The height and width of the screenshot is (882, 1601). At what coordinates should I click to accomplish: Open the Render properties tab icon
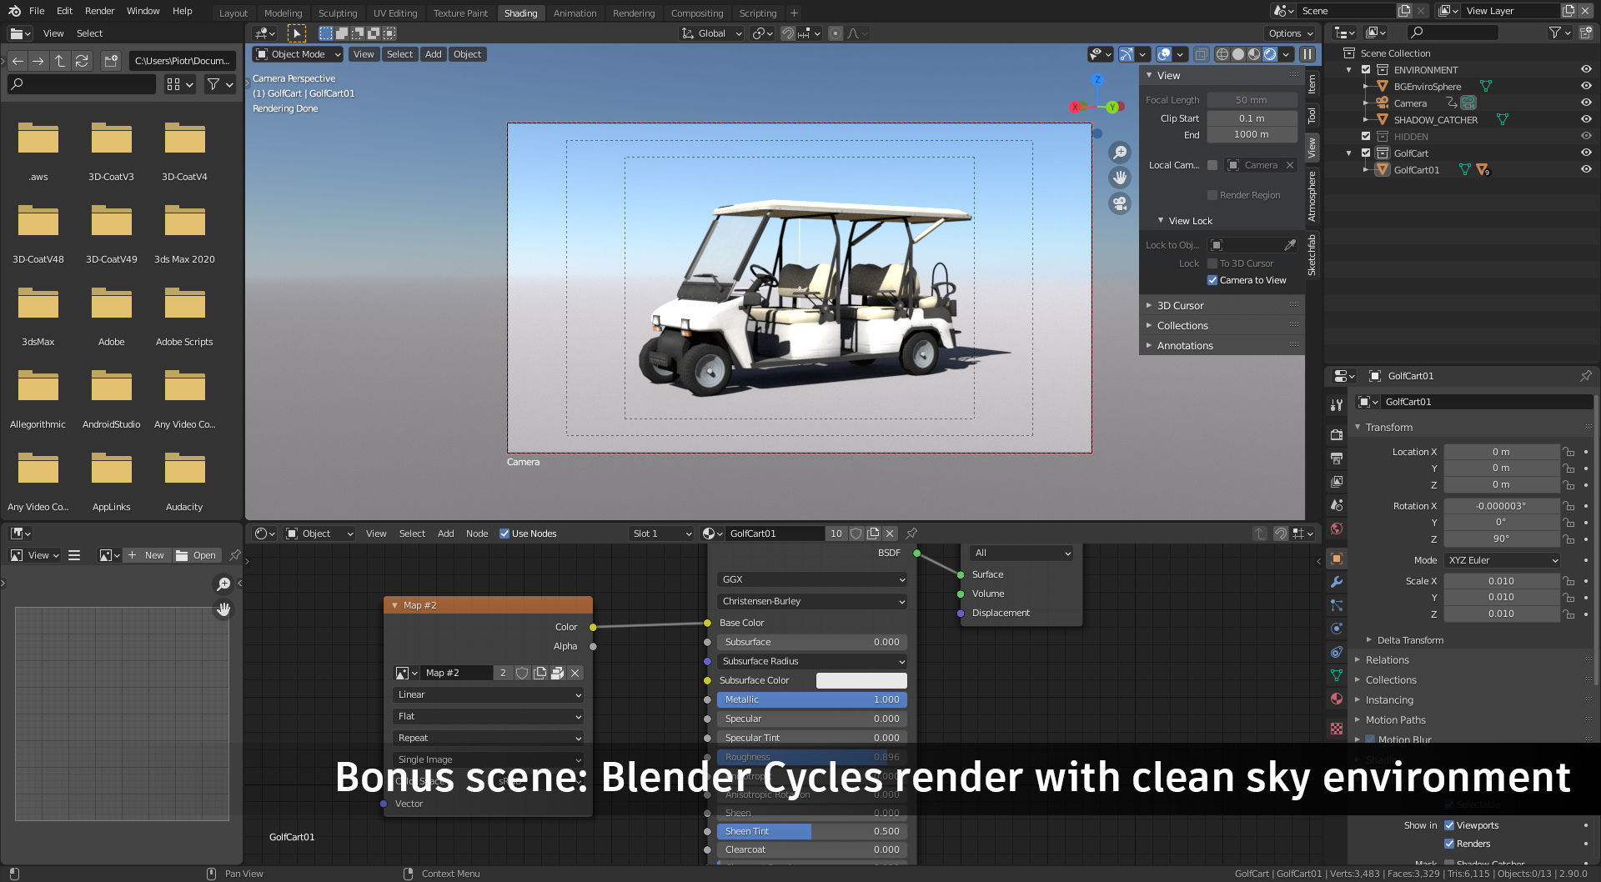[1337, 434]
